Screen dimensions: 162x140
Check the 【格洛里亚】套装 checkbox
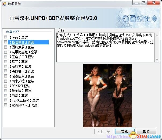(5, 42)
